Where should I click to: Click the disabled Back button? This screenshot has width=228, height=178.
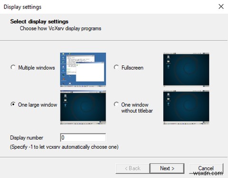coord(133,169)
